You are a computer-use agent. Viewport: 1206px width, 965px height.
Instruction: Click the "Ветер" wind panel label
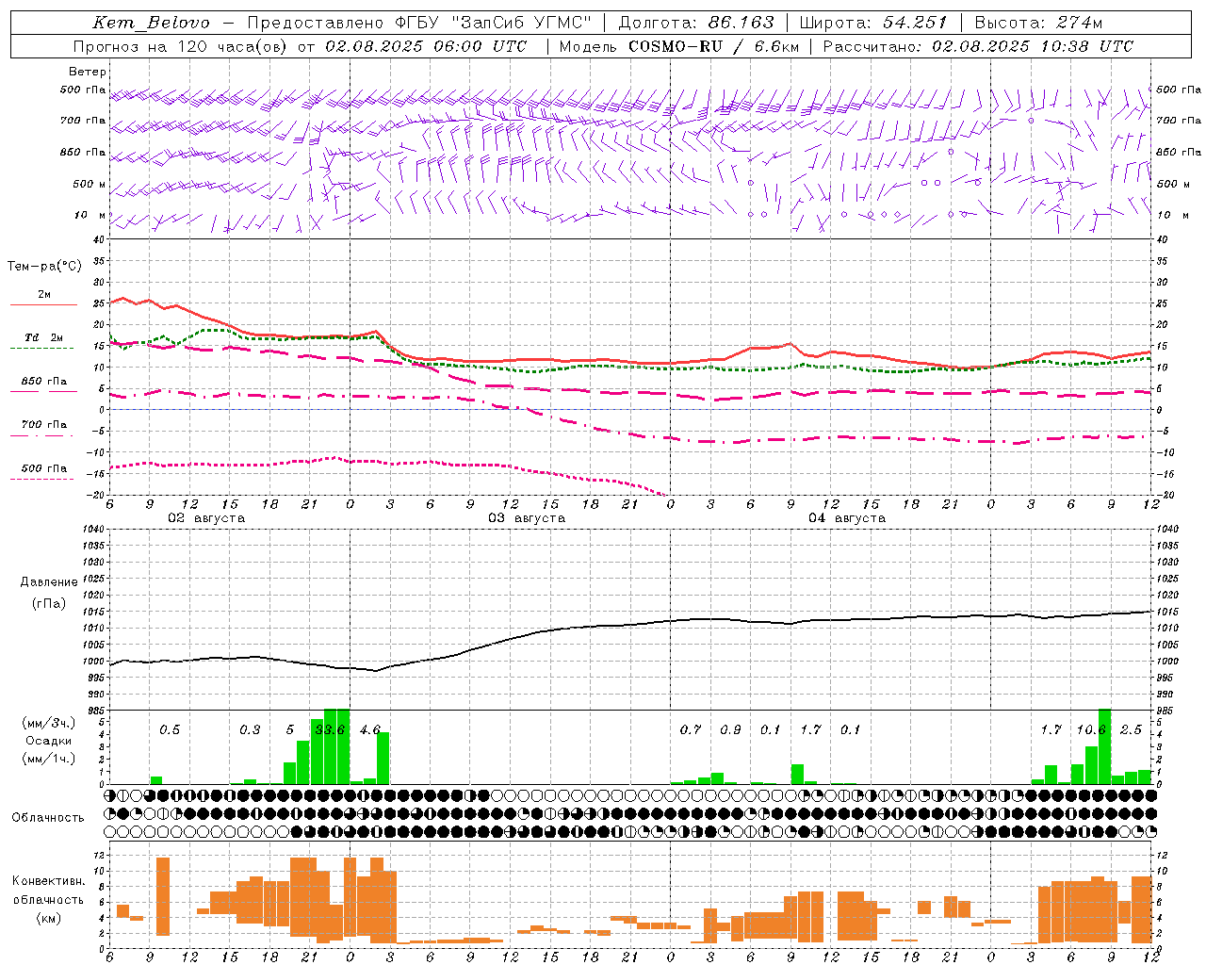[x=88, y=72]
